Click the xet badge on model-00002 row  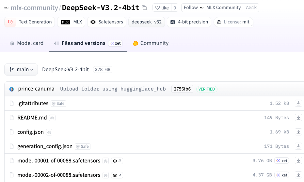[282, 175]
